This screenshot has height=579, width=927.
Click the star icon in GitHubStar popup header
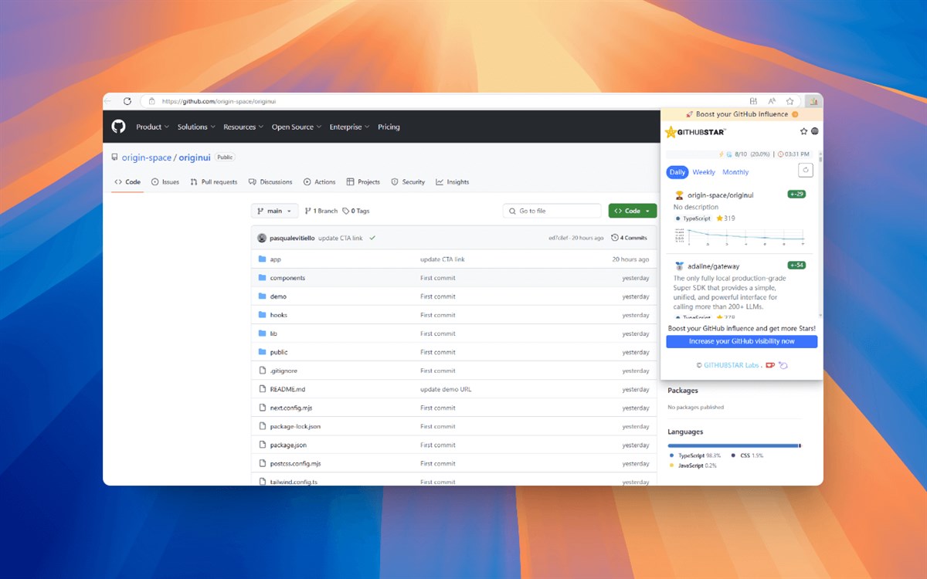pyautogui.click(x=803, y=132)
